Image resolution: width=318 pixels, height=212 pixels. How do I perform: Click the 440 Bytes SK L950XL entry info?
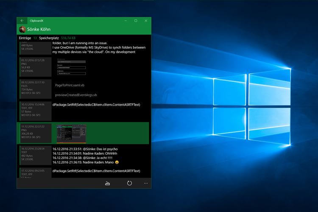pyautogui.click(x=36, y=48)
